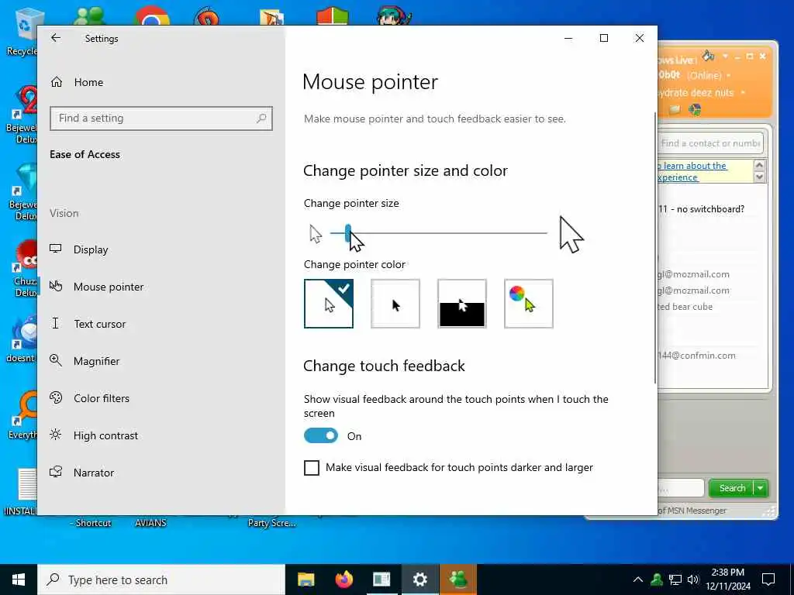
Task: Select the black pointer color option
Action: pyautogui.click(x=395, y=304)
